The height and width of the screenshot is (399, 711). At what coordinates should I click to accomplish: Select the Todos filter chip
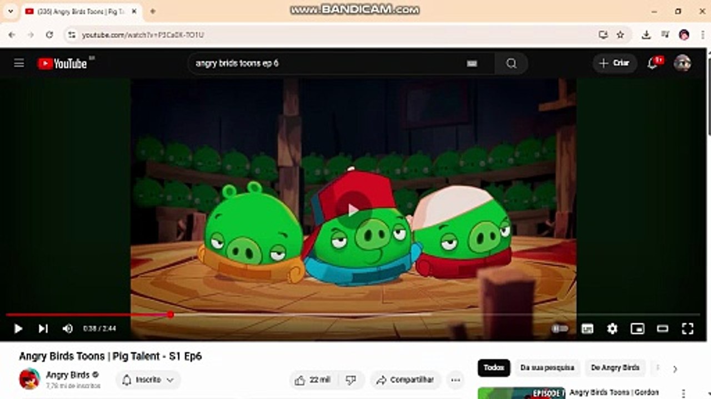tap(494, 368)
